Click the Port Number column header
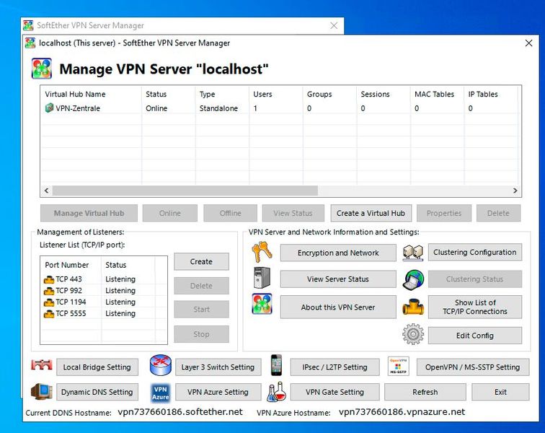 click(x=71, y=265)
